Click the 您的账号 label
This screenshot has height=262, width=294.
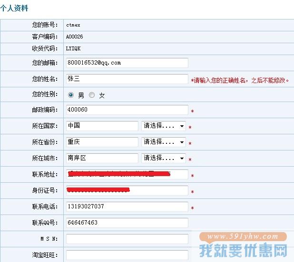point(45,25)
